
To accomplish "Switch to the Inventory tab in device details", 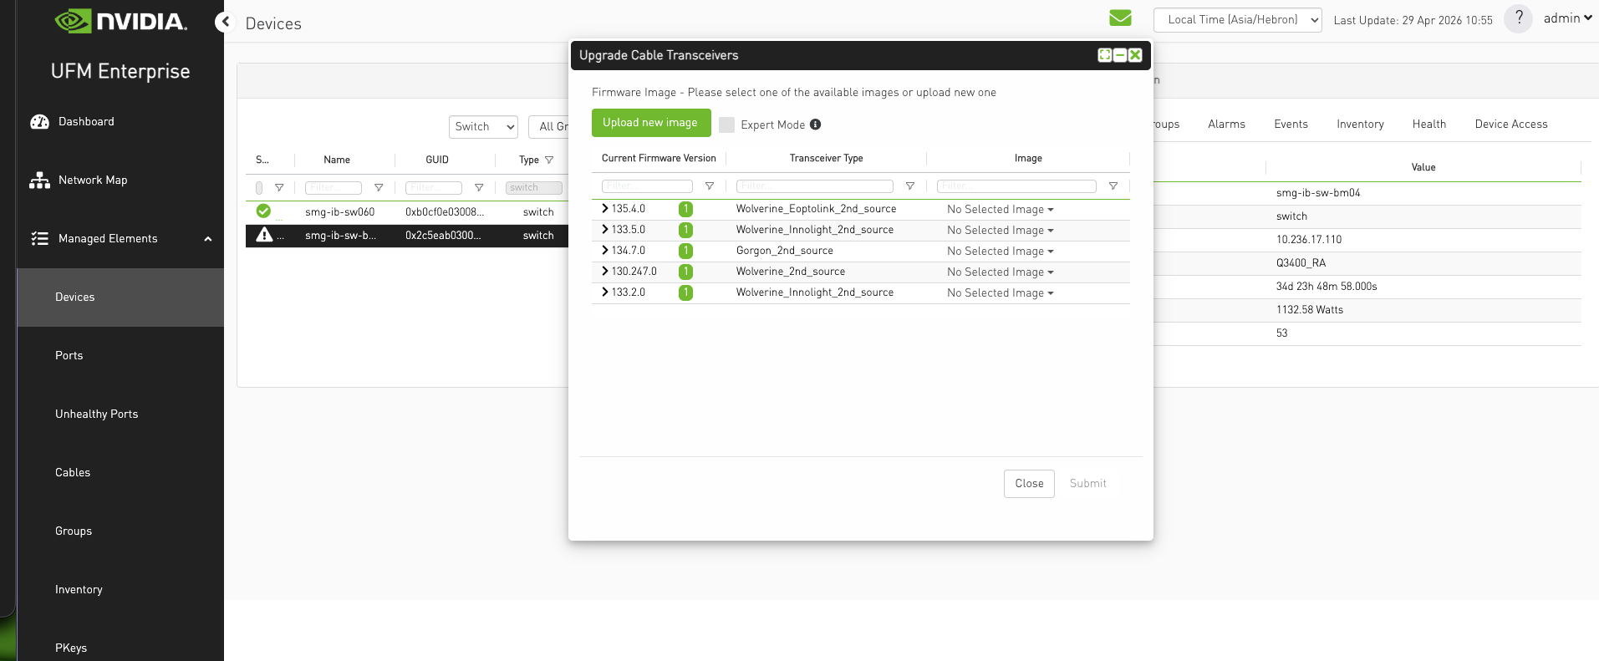I will (x=1360, y=125).
